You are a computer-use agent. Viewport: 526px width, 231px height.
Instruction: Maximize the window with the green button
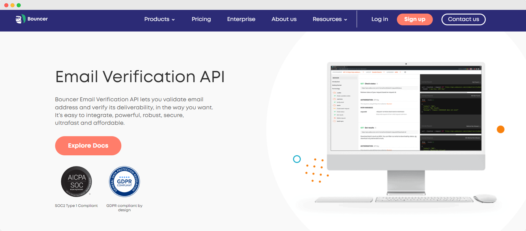pos(19,5)
